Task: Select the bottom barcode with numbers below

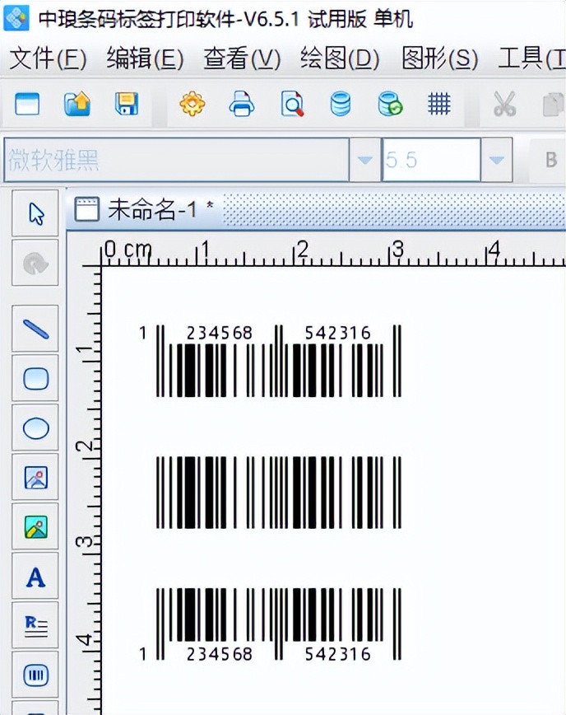Action: point(271,624)
